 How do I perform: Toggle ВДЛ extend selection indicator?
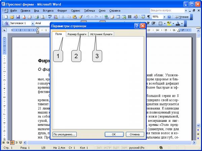(116, 148)
